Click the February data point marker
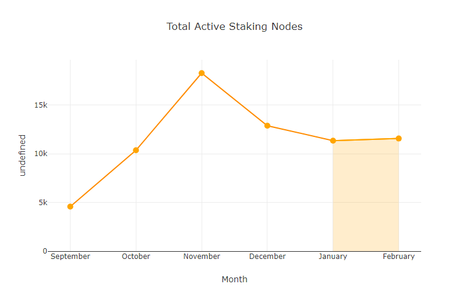The width and height of the screenshot is (469, 299). 398,139
